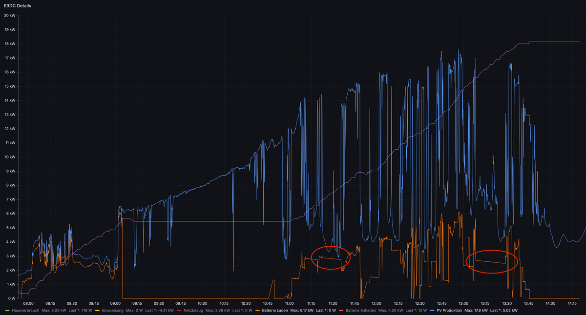
Task: Click the '10 kW' y-axis label
Action: point(10,157)
